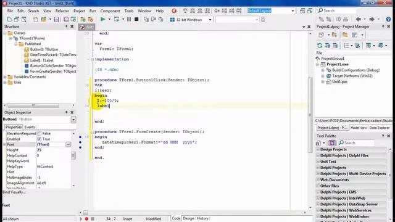Screen dimensions: 395x222
Task: Expand Design Projects palette category
Action: point(318,149)
